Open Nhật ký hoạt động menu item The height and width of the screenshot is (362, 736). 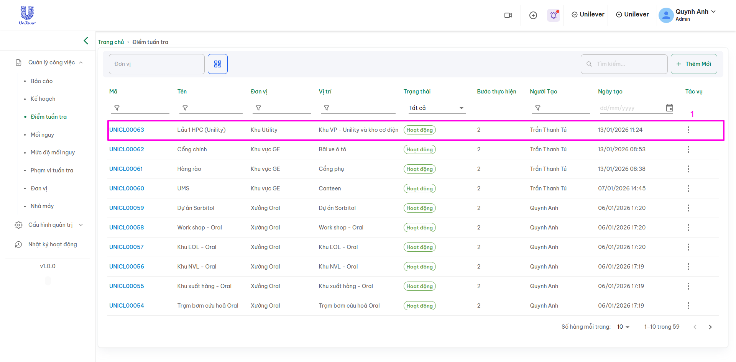[x=53, y=244]
